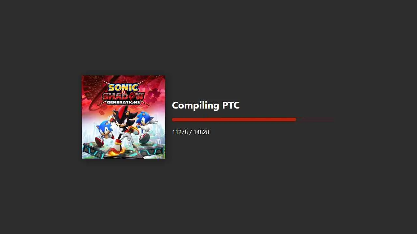Click the total 14828 in the counter
The width and height of the screenshot is (417, 234).
point(201,132)
